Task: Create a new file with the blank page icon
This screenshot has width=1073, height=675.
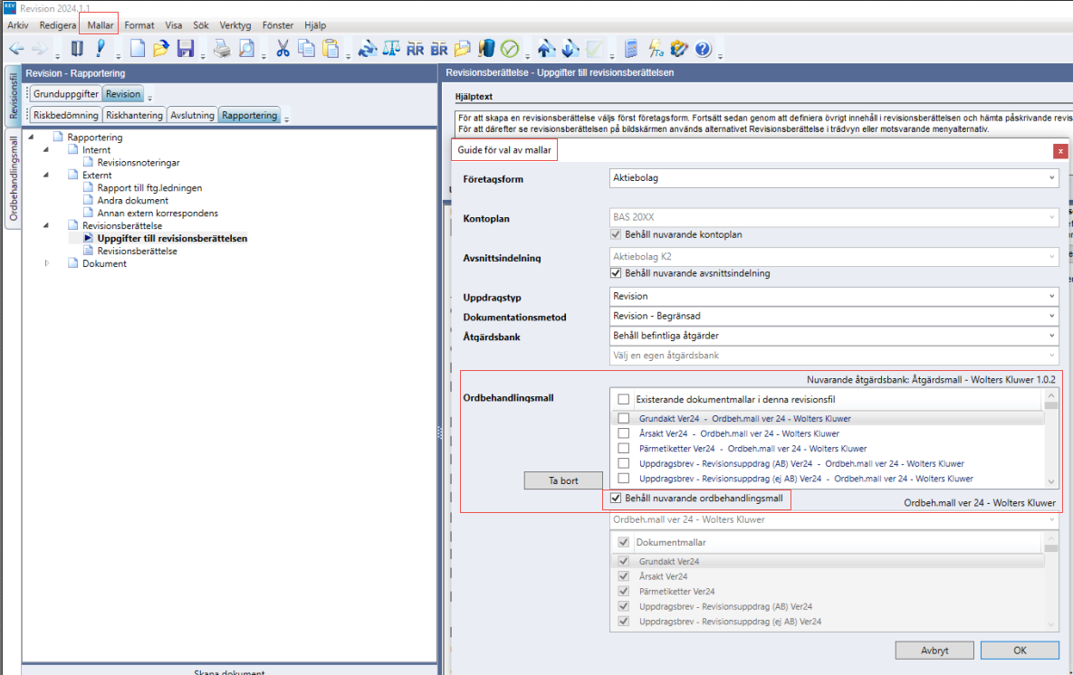Action: (x=138, y=49)
